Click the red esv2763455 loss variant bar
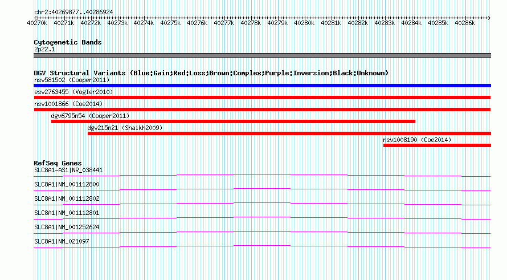 tap(262, 98)
